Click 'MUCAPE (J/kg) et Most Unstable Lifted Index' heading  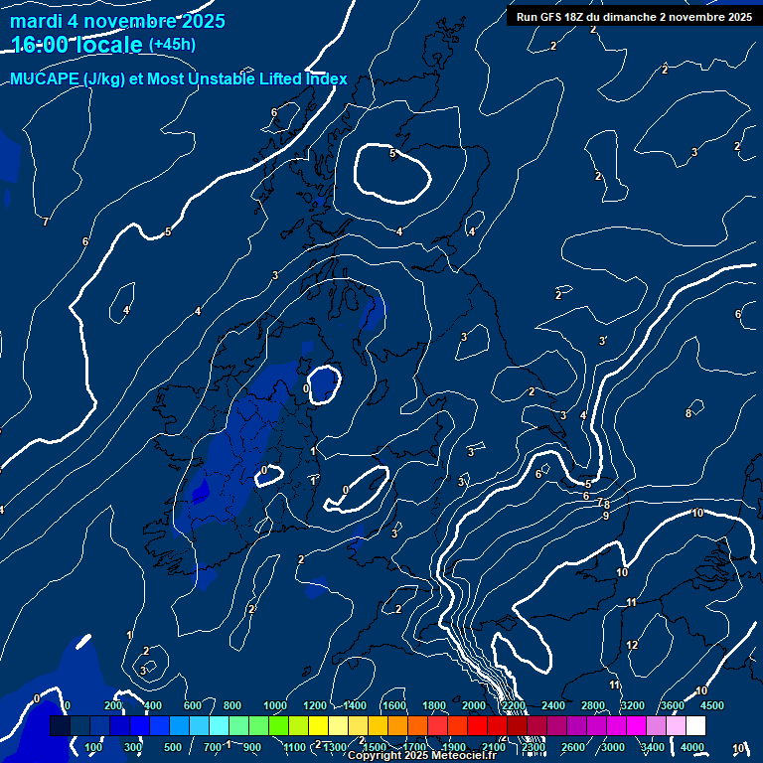(179, 78)
